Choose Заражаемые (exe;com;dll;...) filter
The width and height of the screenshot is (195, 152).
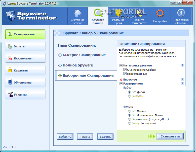pos(130,119)
